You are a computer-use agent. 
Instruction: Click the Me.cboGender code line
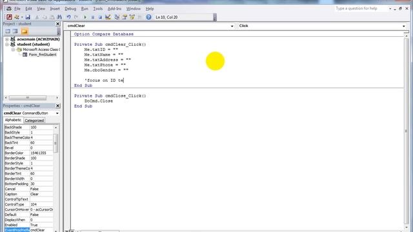106,70
